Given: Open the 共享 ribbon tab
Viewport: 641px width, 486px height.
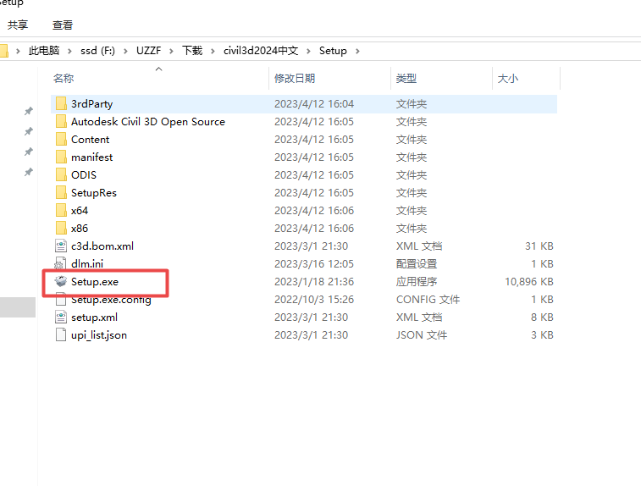Looking at the screenshot, I should pyautogui.click(x=18, y=25).
